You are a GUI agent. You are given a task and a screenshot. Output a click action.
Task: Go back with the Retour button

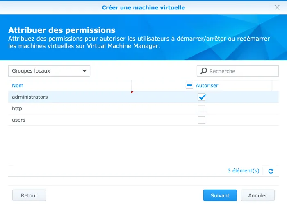29,195
